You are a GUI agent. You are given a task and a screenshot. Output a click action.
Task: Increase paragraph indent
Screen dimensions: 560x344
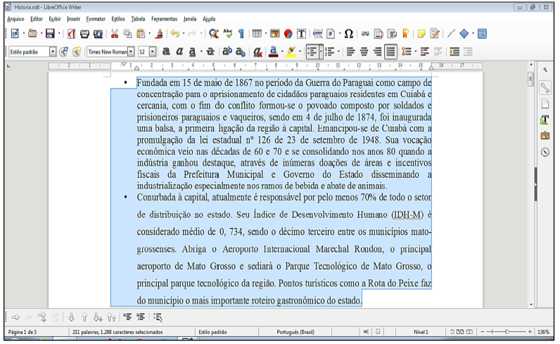point(454,52)
